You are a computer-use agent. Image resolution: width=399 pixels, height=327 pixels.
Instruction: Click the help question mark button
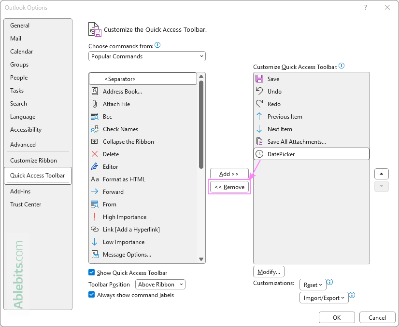(x=366, y=7)
